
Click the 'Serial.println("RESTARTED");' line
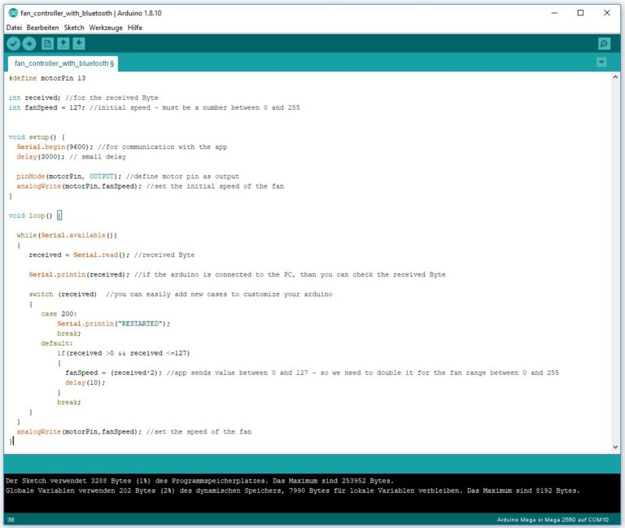[114, 324]
